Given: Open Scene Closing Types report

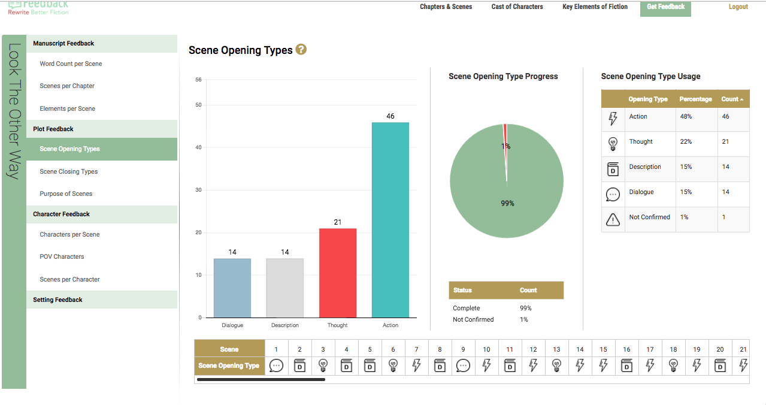Looking at the screenshot, I should coord(68,171).
